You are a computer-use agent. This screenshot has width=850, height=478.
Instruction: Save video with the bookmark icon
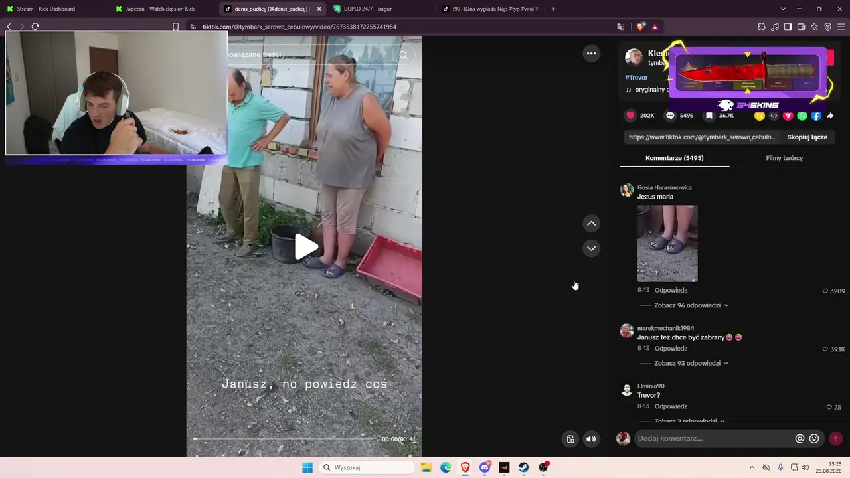709,116
